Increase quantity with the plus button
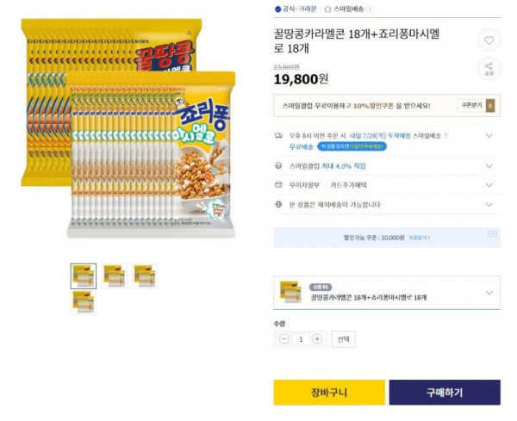The height and width of the screenshot is (421, 517). pos(317,339)
